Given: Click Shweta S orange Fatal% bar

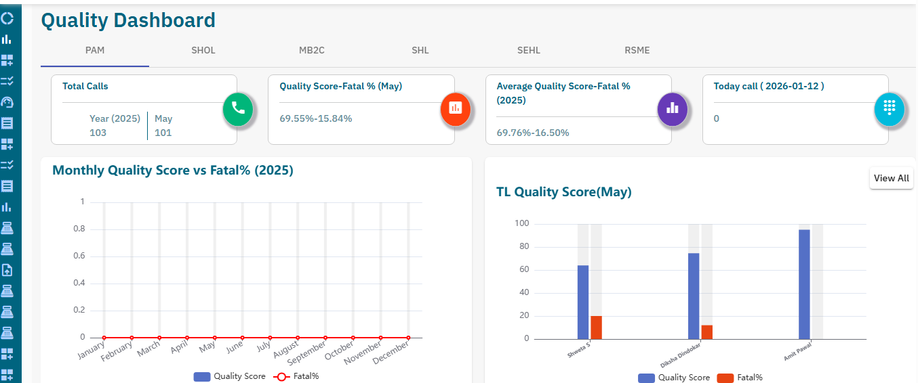Looking at the screenshot, I should [x=597, y=328].
